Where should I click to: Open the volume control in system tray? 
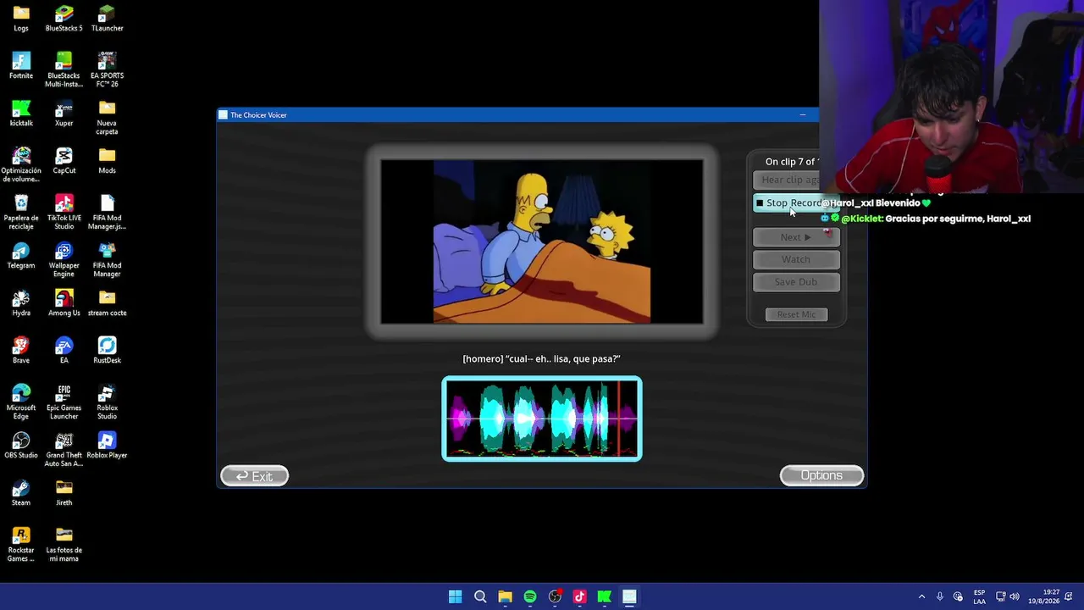point(1015,596)
